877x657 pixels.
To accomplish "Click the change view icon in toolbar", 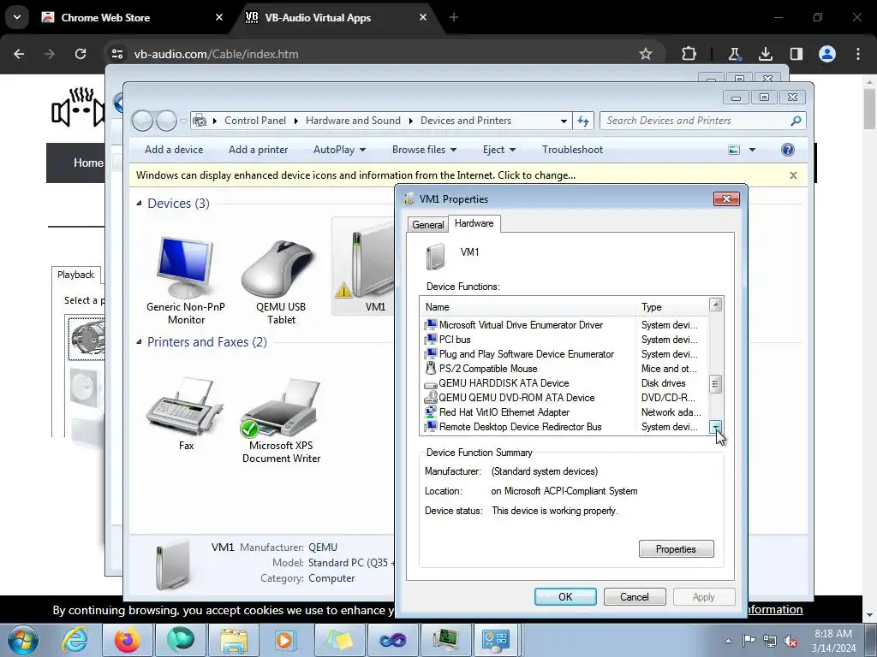I will pos(734,150).
